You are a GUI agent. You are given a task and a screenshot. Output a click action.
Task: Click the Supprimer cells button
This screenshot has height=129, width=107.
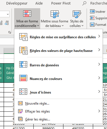99,18
